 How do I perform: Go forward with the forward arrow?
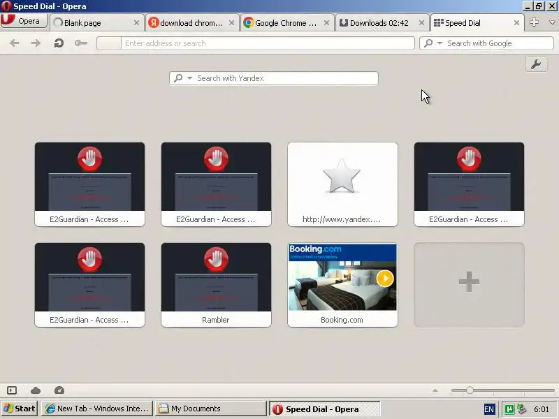(x=36, y=43)
